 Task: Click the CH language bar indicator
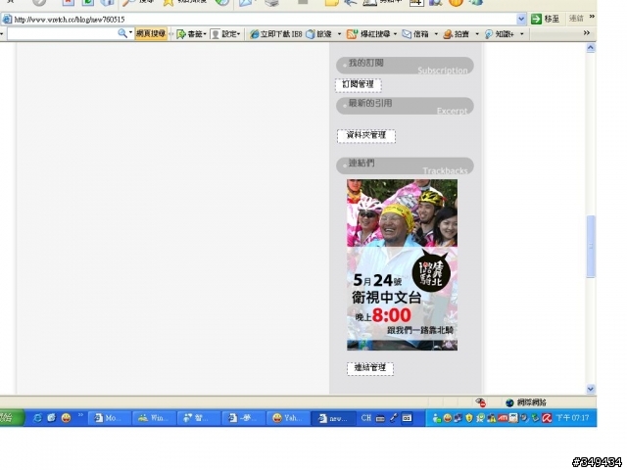pos(365,418)
